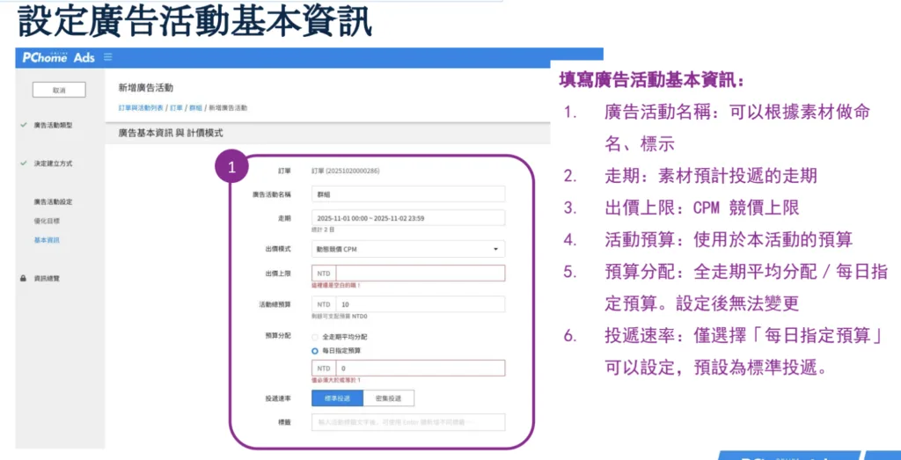Viewport: 901px width, 460px height.
Task: Click the 出價上限 NTD input field
Action: click(x=420, y=273)
